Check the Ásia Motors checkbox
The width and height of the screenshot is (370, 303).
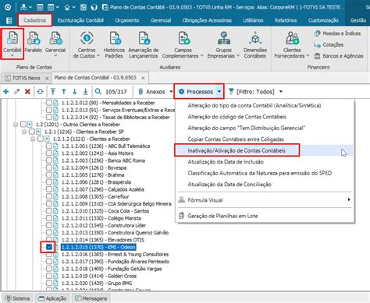tap(49, 153)
